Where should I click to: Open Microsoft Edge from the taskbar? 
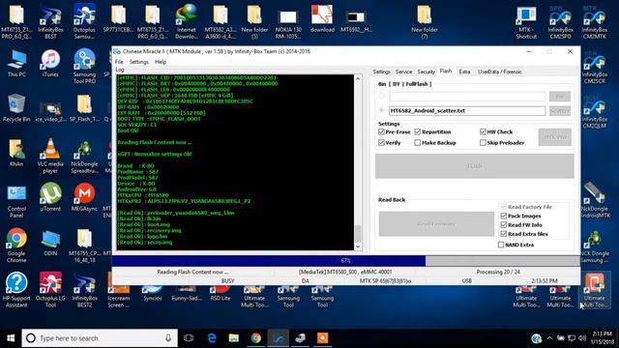coord(212,338)
